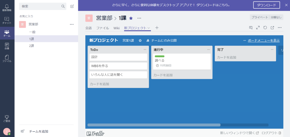Viewport: 290px width, 137px height.
Task: Click the 新プロジェクト board title
Action: (x=104, y=40)
